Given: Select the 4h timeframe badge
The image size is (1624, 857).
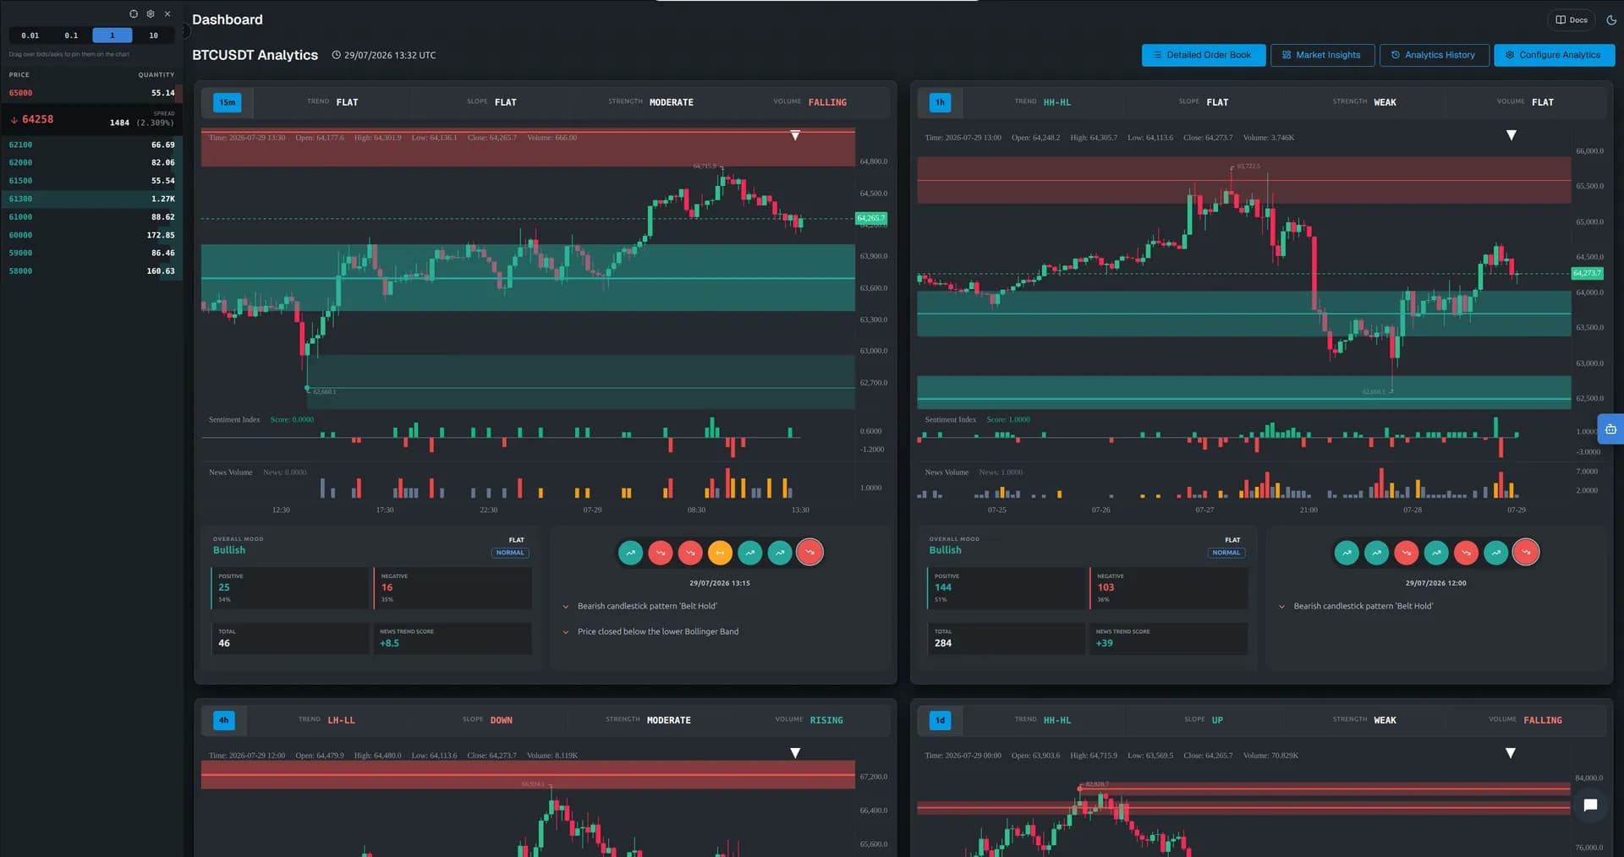Looking at the screenshot, I should 223,720.
